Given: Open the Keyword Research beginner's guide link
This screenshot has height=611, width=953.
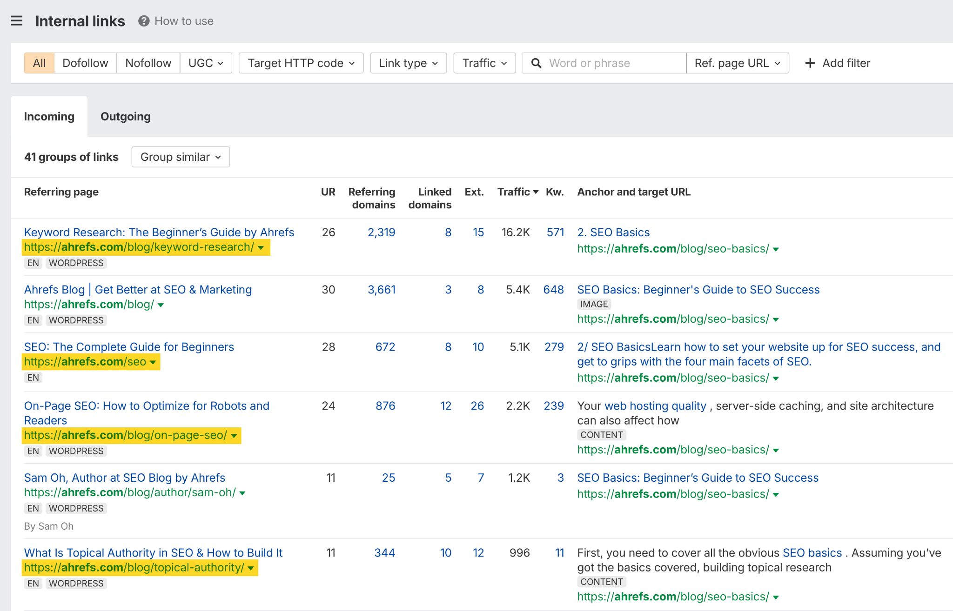Looking at the screenshot, I should (159, 232).
